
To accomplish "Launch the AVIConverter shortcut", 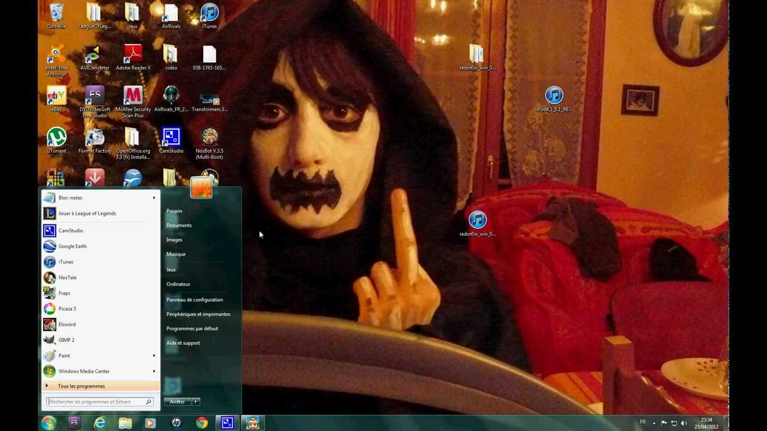I will click(95, 57).
